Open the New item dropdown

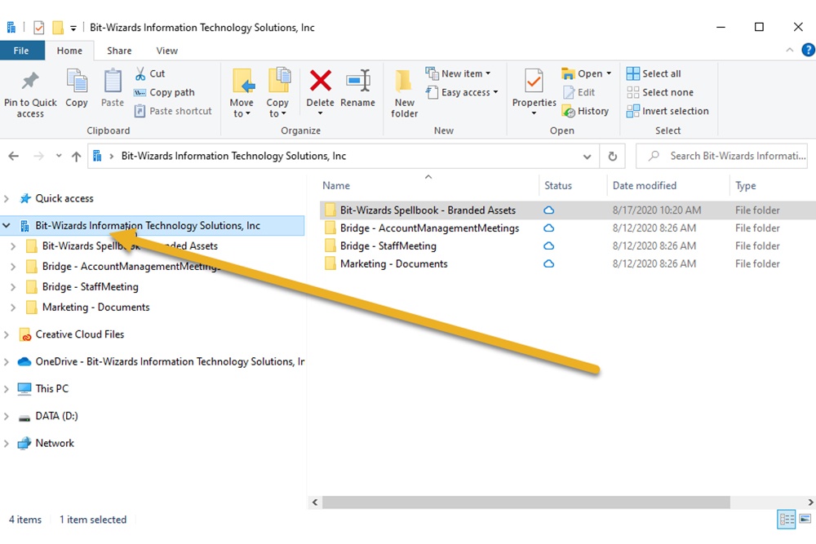point(458,74)
